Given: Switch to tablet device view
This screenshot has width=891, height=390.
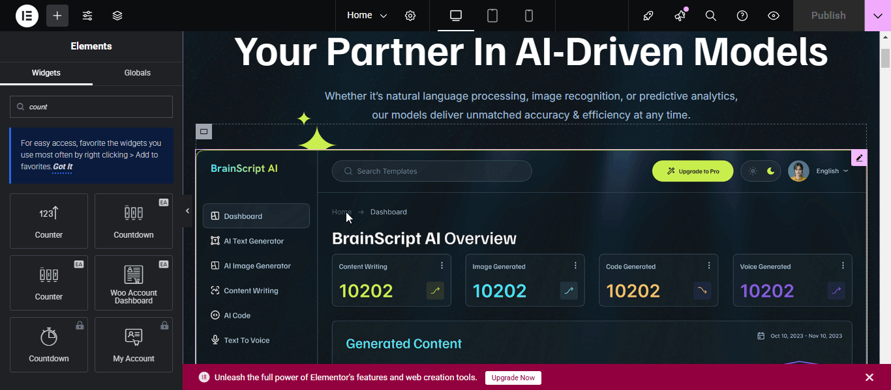Looking at the screenshot, I should point(492,16).
